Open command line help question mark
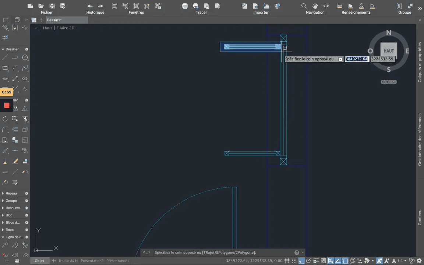 (297, 252)
